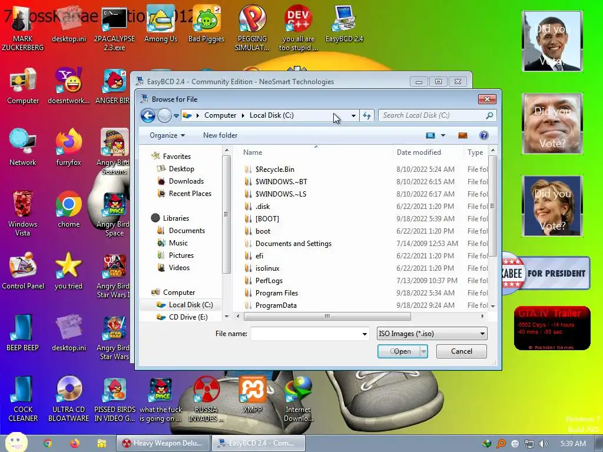Open the ULTRA CD BLOATWARE desktop icon
The width and height of the screenshot is (603, 452).
[69, 399]
